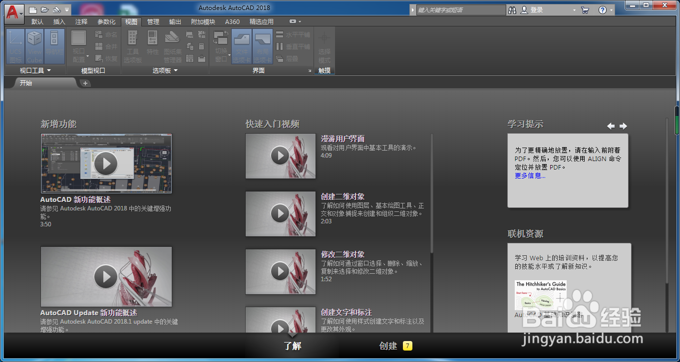Click the plus button for new drawing tab
Image resolution: width=680 pixels, height=362 pixels.
click(85, 83)
